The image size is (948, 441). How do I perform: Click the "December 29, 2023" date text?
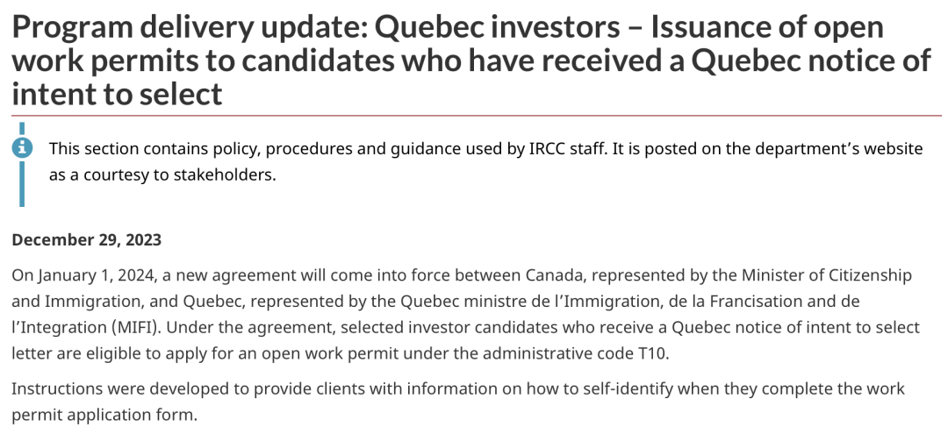[x=87, y=239]
